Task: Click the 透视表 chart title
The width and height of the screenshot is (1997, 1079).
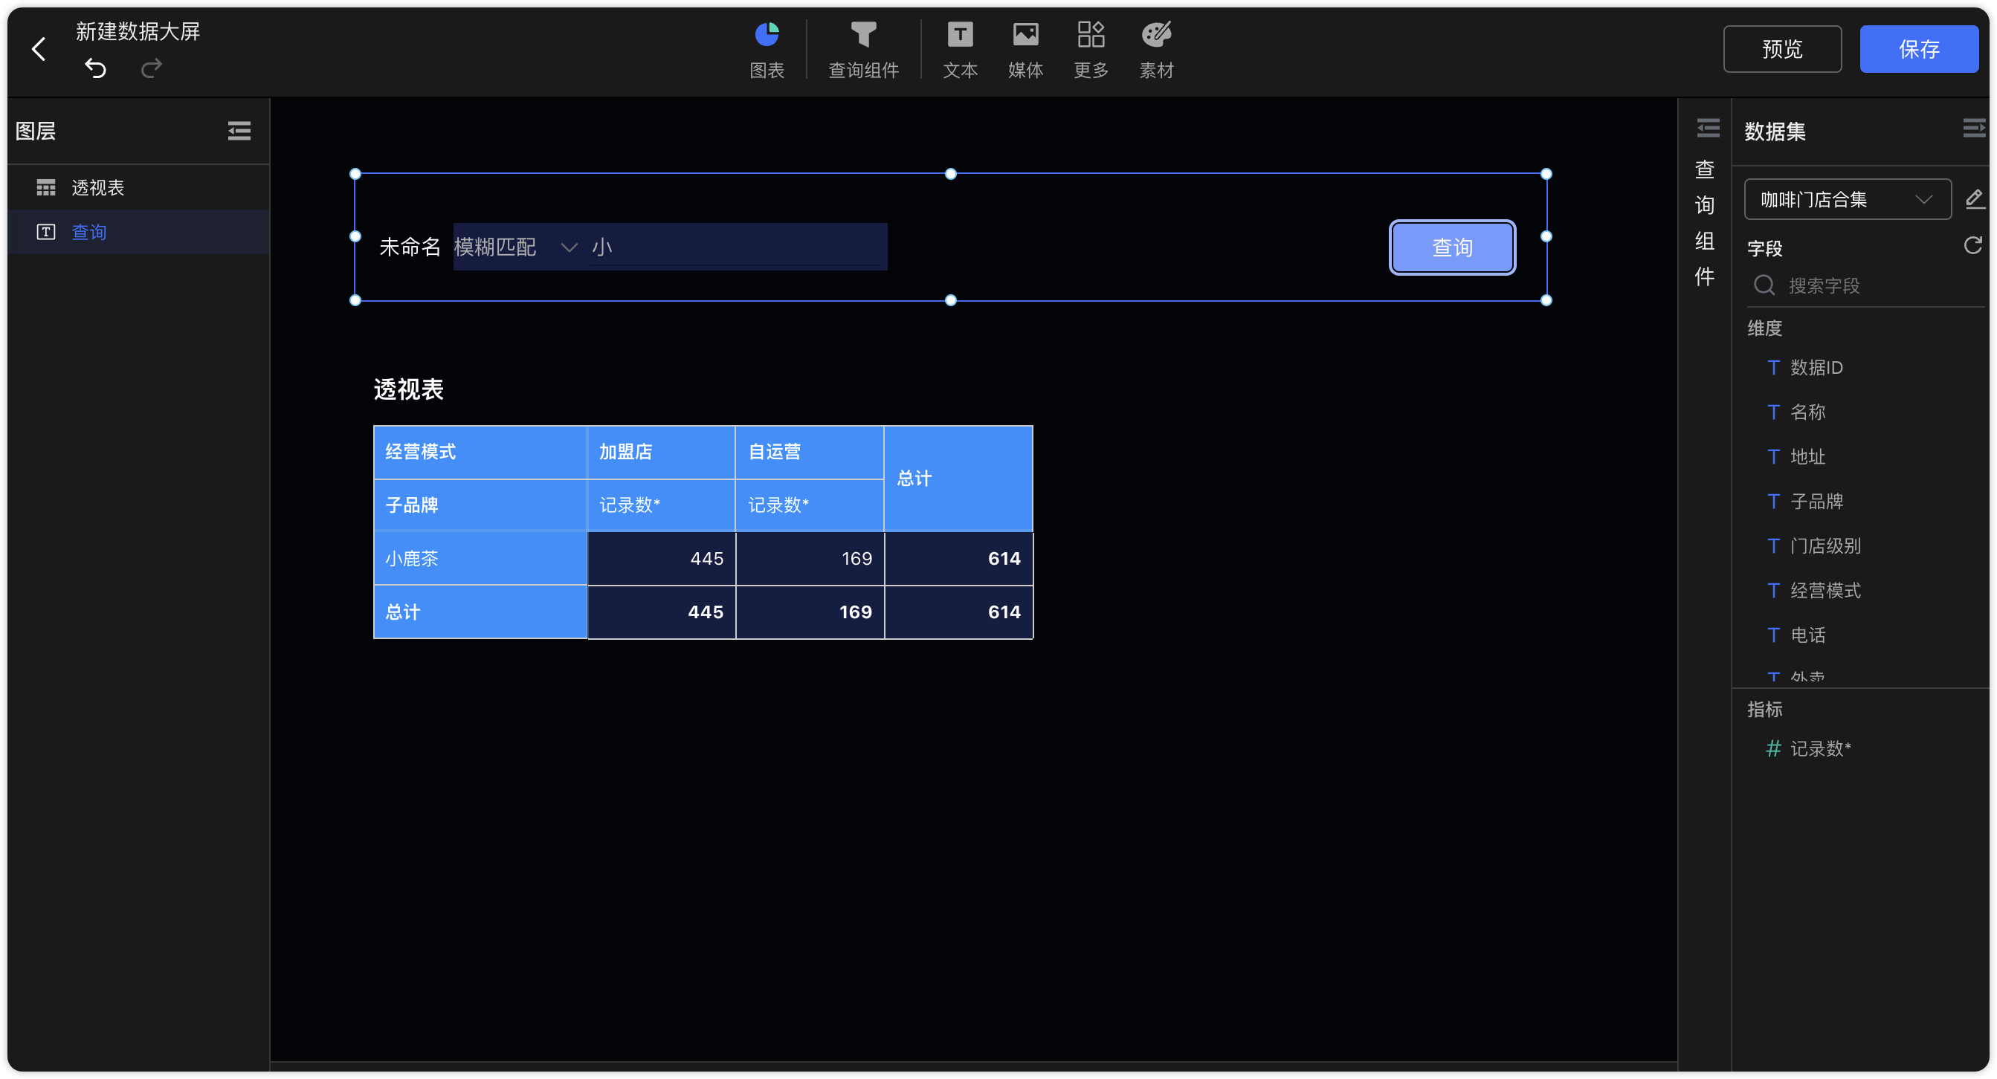Action: pos(409,389)
